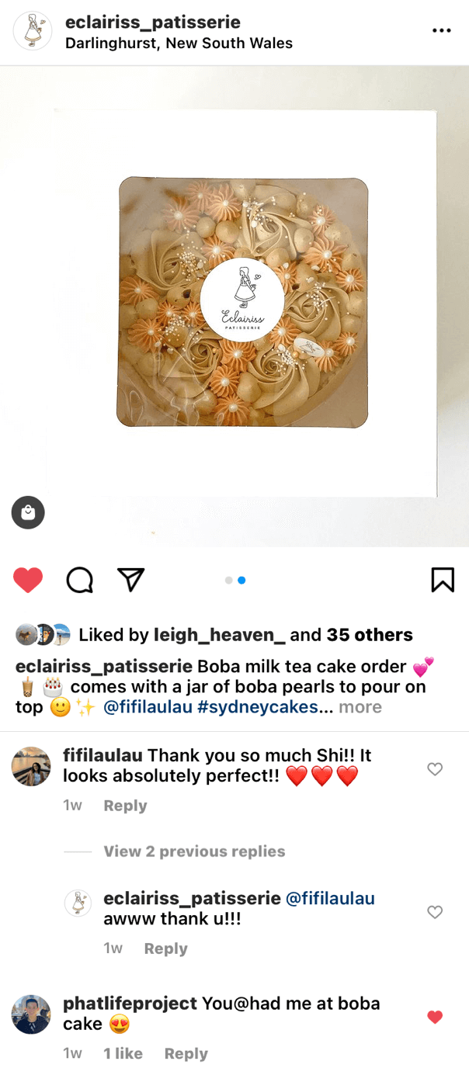Image resolution: width=469 pixels, height=1068 pixels.
Task: Open comments via the speech bubble icon
Action: 80,580
